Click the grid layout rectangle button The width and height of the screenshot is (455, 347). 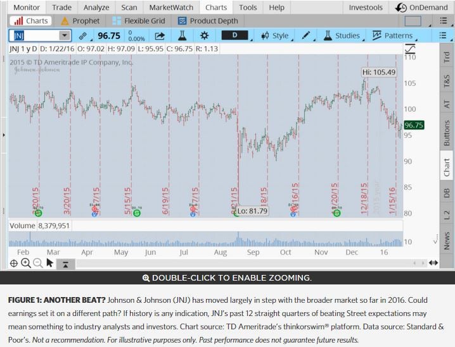coord(413,21)
